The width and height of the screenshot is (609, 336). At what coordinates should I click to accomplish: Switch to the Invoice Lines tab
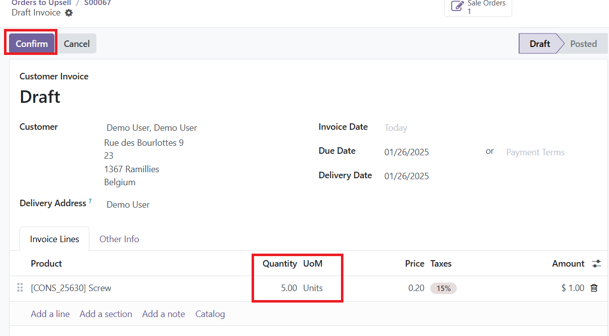click(54, 239)
